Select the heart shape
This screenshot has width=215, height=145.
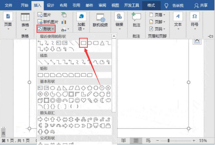(x=83, y=100)
